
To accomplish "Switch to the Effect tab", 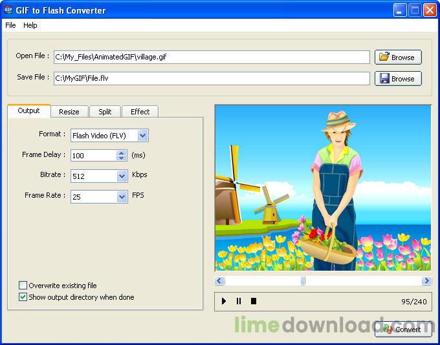I will tap(140, 112).
